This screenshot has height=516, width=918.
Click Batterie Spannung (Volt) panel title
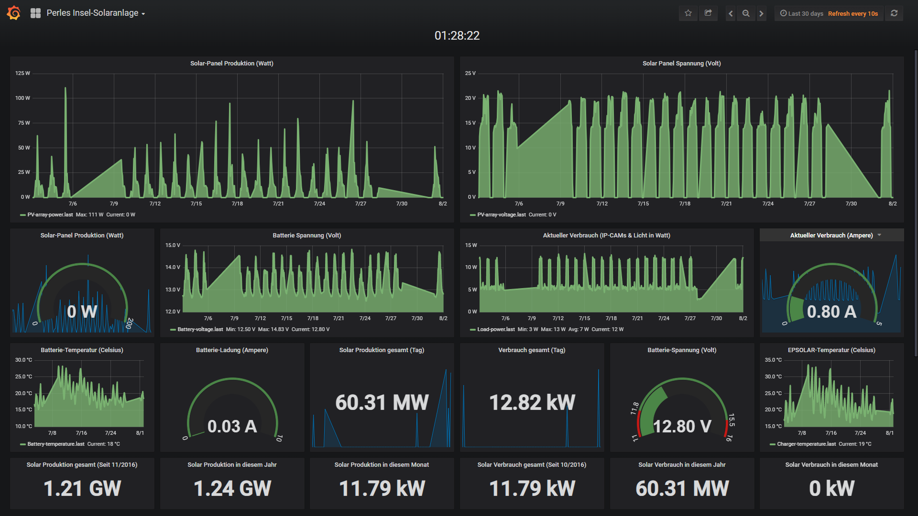click(x=306, y=236)
